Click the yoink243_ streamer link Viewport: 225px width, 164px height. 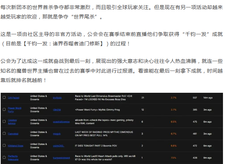coord(58,146)
